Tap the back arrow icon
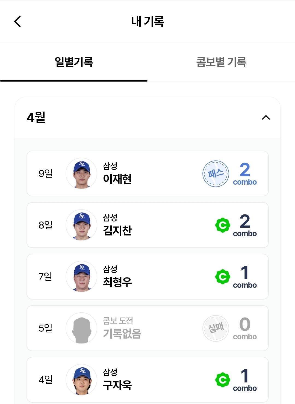This screenshot has height=404, width=295. tap(17, 22)
